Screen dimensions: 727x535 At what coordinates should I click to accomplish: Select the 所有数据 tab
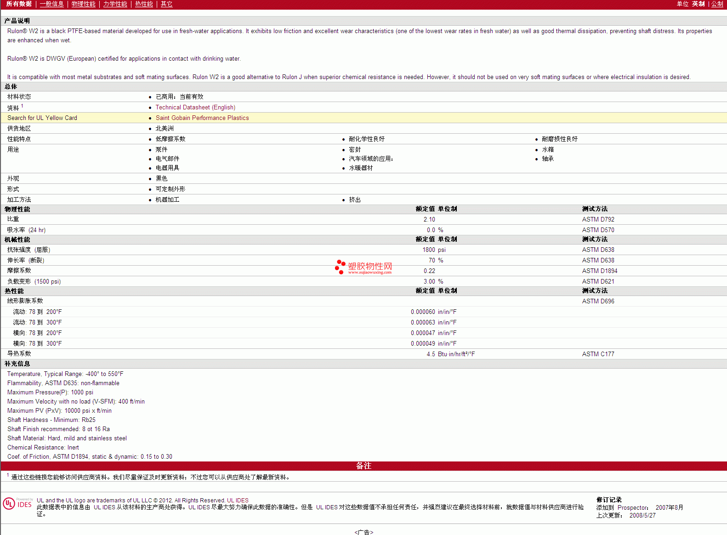(19, 4)
